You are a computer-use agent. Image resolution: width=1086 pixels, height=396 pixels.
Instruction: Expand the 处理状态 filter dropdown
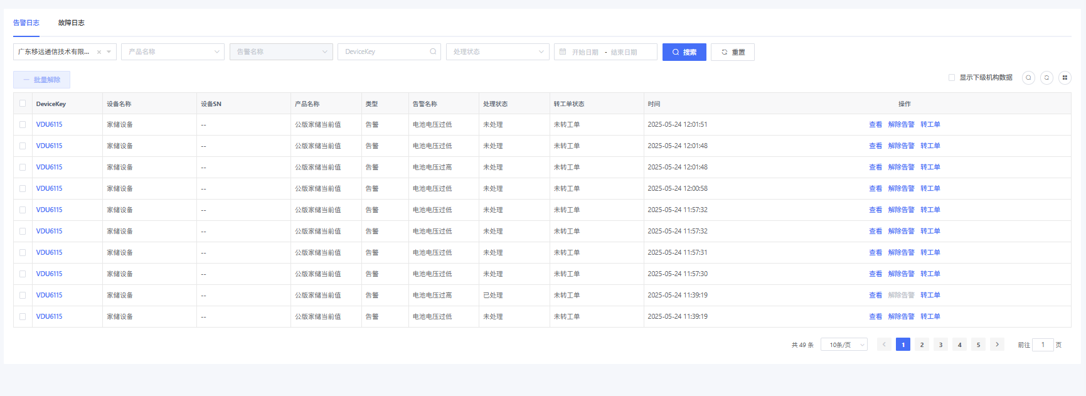[498, 51]
